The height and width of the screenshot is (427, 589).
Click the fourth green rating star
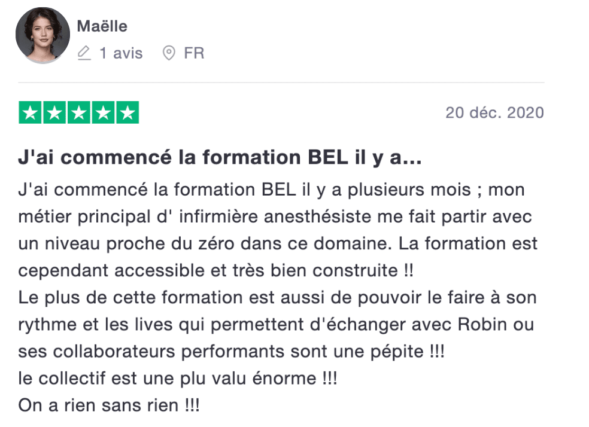coord(103,113)
